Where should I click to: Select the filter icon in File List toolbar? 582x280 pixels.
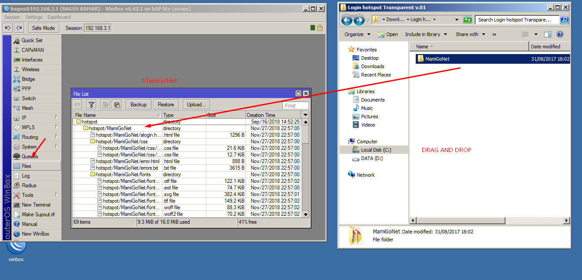pos(91,104)
